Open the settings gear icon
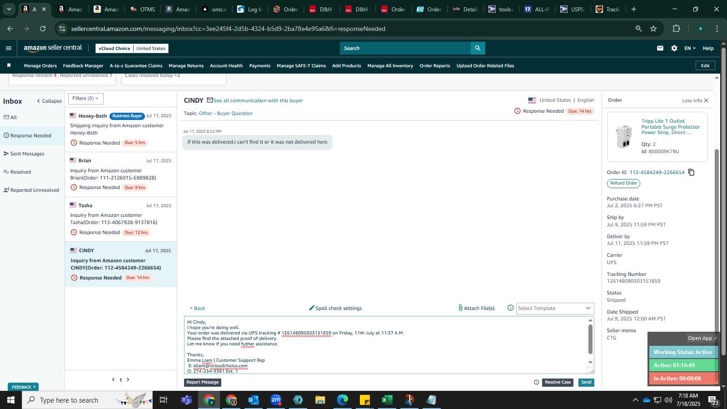727x409 pixels. click(674, 48)
